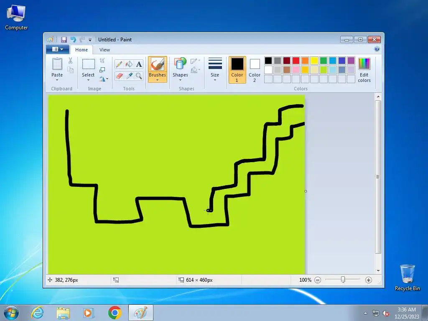Viewport: 428px width, 321px height.
Task: Click zoom out minus button
Action: [318, 280]
